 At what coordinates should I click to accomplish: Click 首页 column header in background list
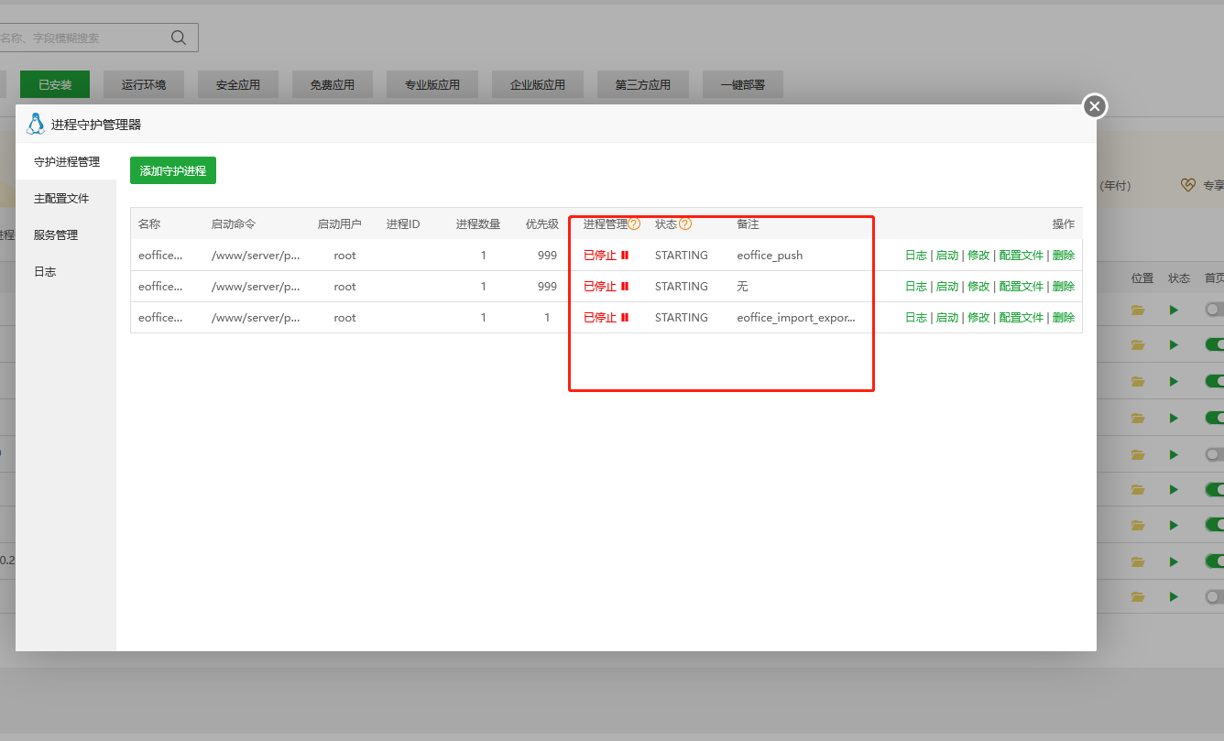point(1214,278)
